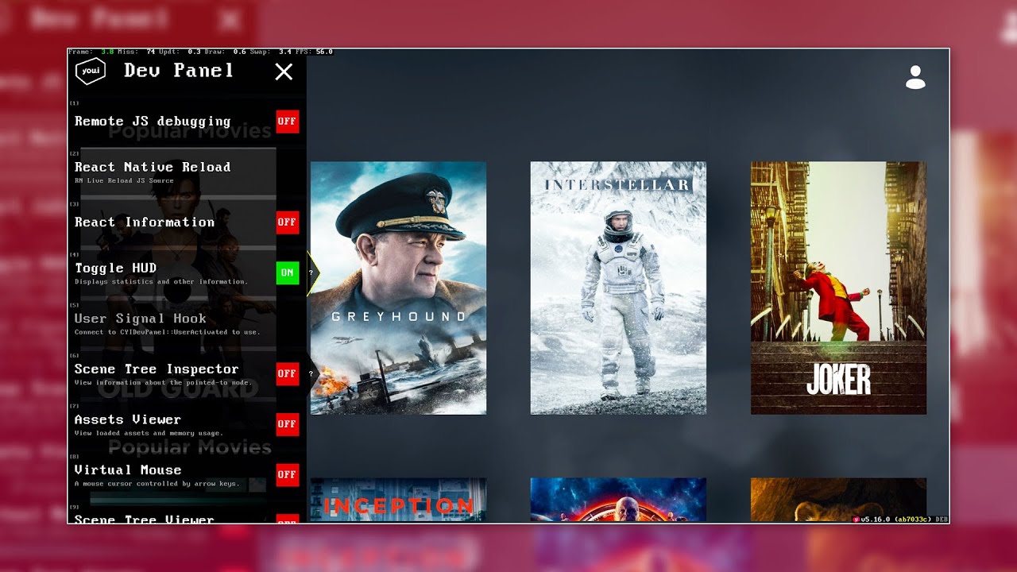Close the Dev Panel with X
1017x572 pixels.
284,72
